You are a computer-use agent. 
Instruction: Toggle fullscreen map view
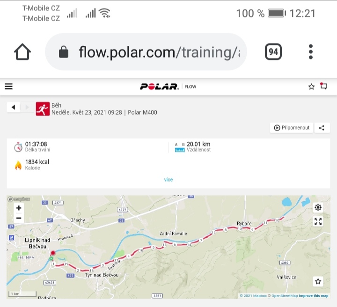coord(318,221)
